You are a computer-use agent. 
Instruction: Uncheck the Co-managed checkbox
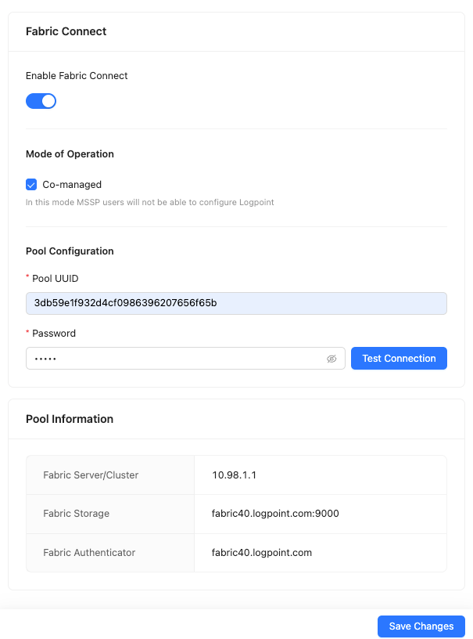tap(31, 185)
